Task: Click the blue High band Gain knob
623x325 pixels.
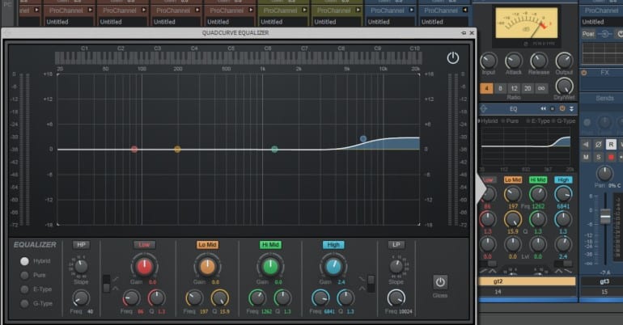Action: coord(333,266)
